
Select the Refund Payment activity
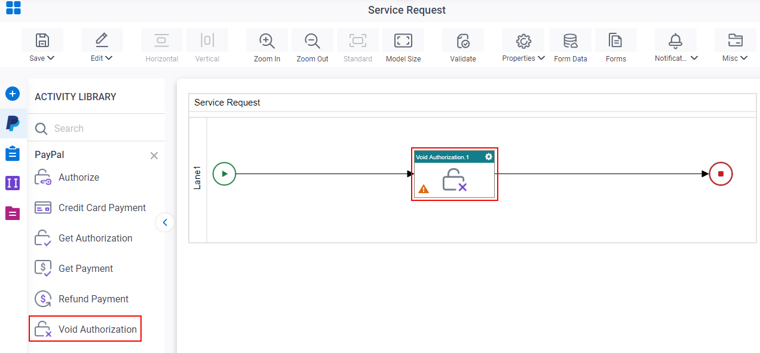point(82,299)
